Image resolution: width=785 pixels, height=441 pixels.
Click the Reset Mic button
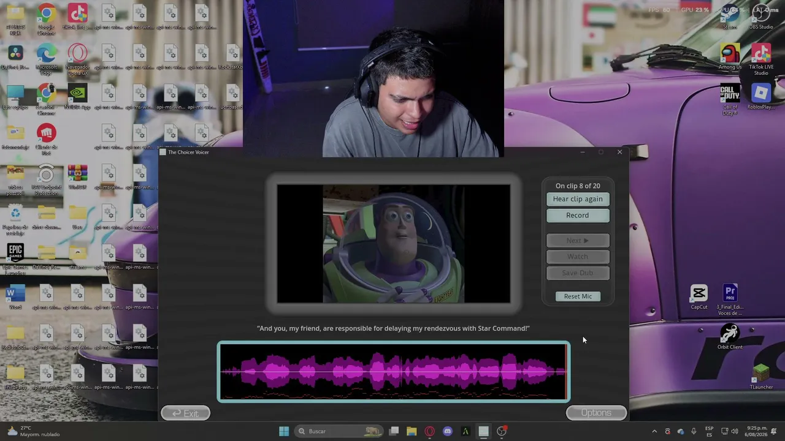(x=578, y=296)
